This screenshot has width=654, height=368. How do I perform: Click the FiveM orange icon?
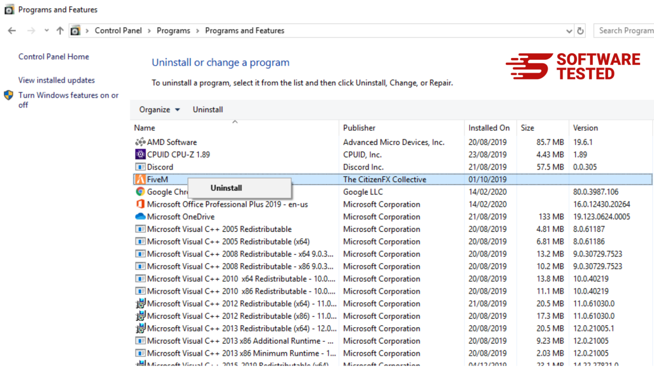[x=140, y=179]
